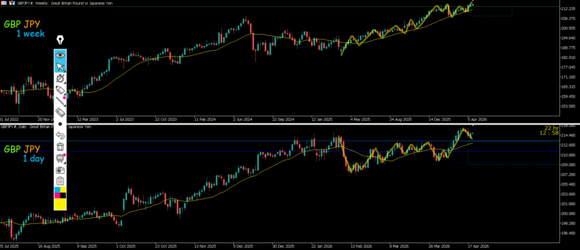Click the black dot brush size button
The image size is (580, 250).
point(61,124)
